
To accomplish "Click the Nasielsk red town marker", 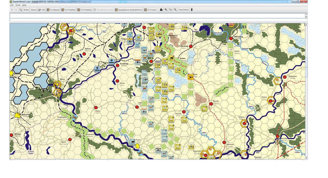I will tap(224, 142).
